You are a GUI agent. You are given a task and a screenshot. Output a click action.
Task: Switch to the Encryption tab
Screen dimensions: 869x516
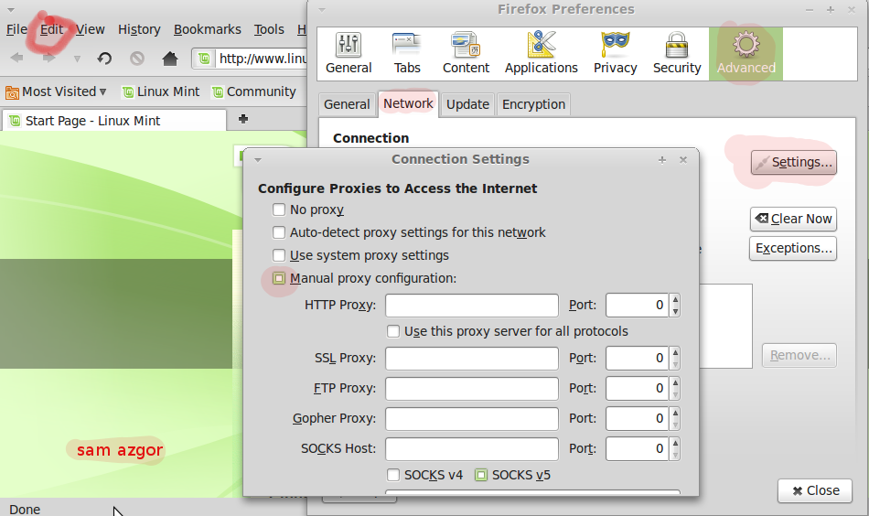[x=533, y=104]
